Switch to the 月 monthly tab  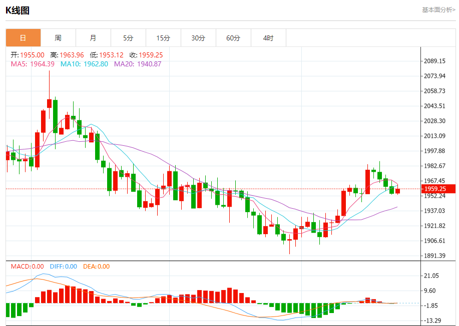[x=93, y=37]
